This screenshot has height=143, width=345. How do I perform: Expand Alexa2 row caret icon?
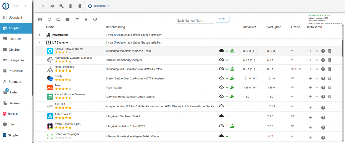point(317,51)
